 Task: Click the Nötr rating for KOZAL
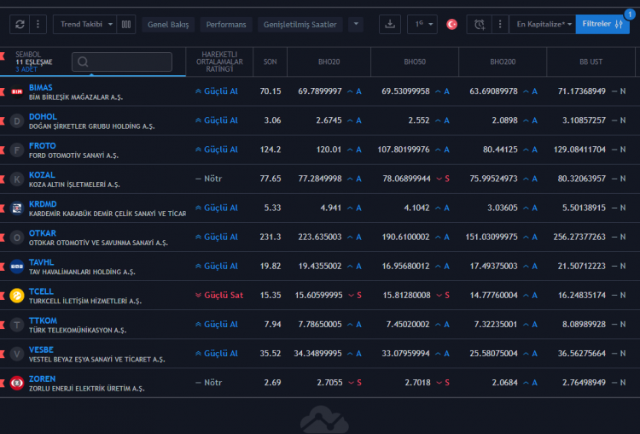tap(208, 179)
